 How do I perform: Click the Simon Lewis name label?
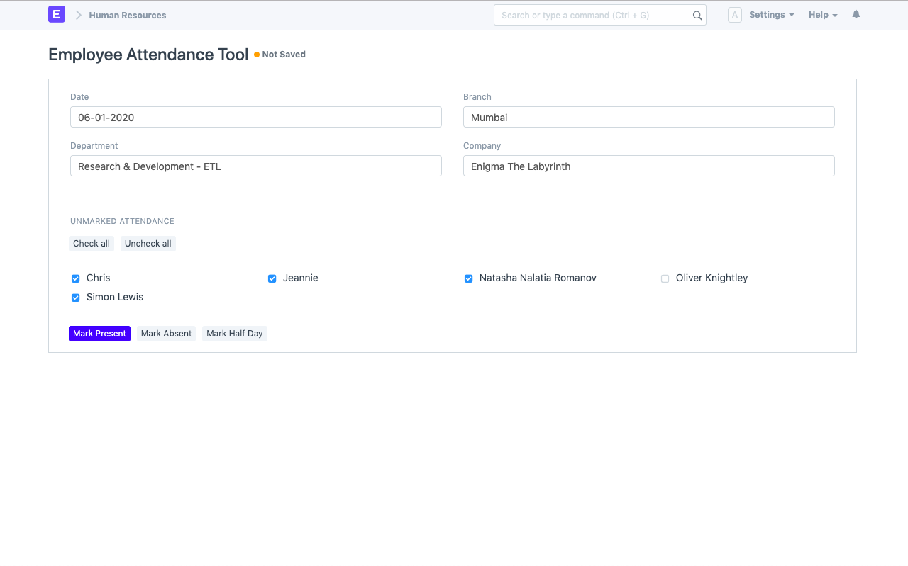coord(115,297)
